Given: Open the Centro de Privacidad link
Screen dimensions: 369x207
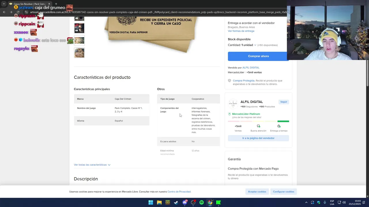Looking at the screenshot, I should point(179,192).
